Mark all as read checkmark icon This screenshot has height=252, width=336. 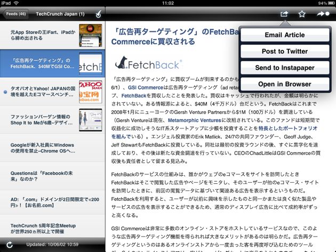tap(98, 14)
